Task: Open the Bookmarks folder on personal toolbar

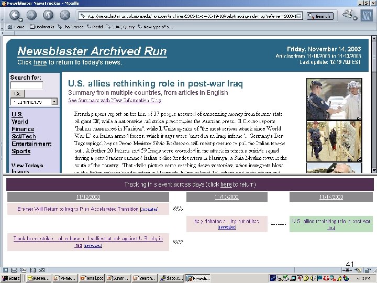Action: tap(42, 27)
